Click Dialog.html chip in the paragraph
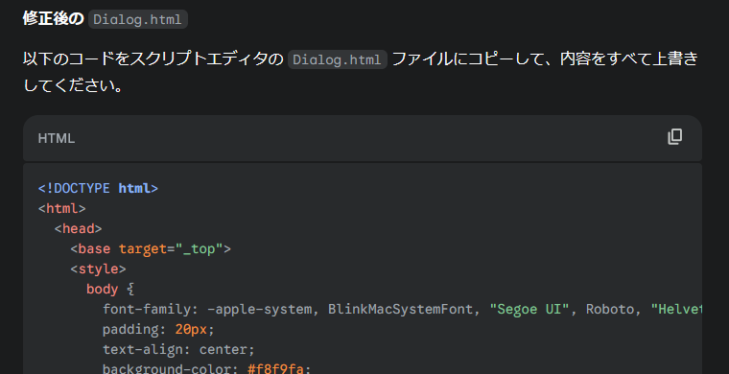The width and height of the screenshot is (729, 374). [338, 59]
